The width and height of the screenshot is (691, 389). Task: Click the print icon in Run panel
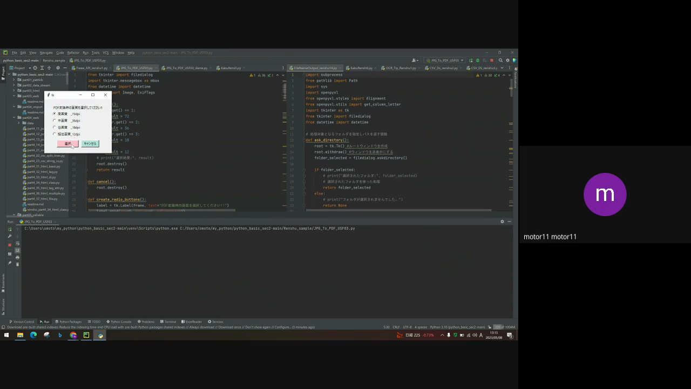pos(17,257)
